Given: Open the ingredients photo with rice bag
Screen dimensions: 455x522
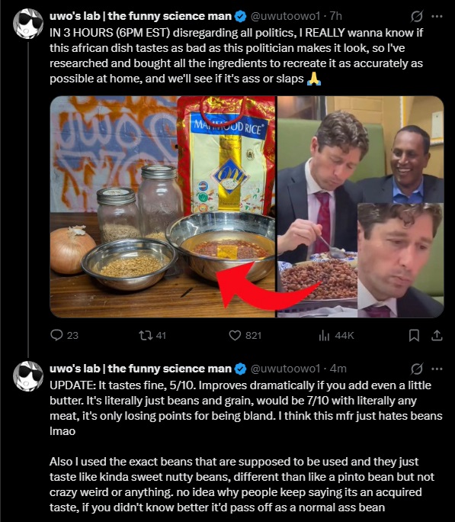Looking at the screenshot, I should coord(162,207).
